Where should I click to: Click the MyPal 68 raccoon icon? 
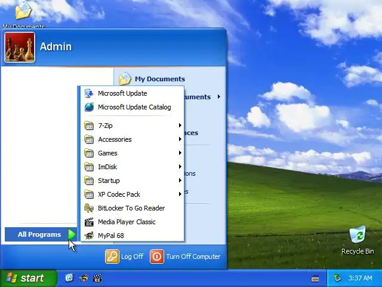[89, 236]
